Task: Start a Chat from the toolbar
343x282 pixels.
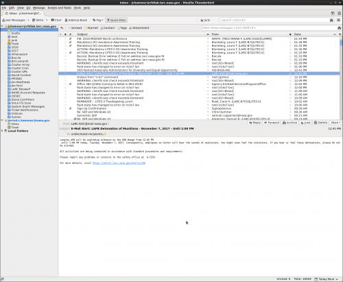Action: point(56,20)
